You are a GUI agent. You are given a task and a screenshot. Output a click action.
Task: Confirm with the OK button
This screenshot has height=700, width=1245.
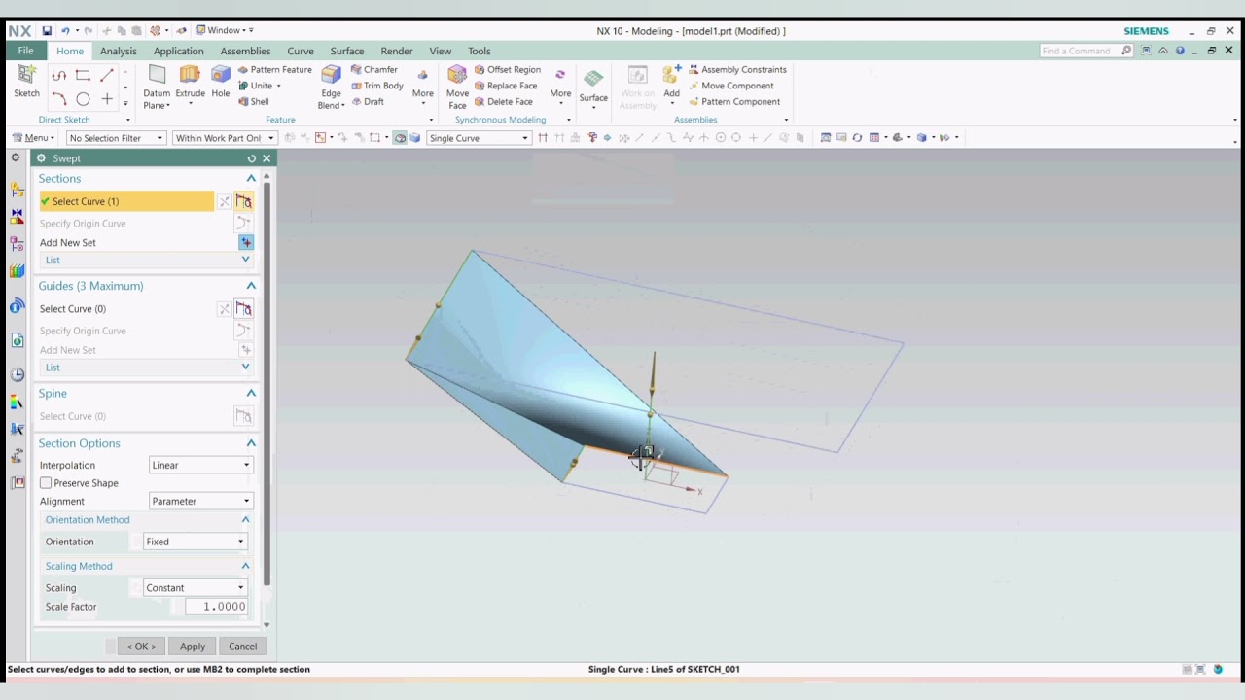[141, 647]
